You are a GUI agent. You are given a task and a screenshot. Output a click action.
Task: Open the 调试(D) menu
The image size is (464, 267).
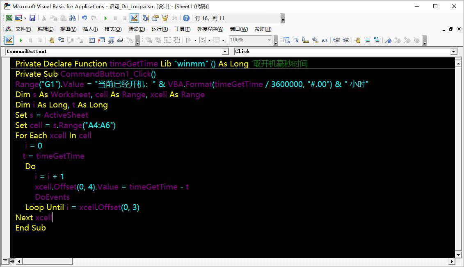coord(137,29)
